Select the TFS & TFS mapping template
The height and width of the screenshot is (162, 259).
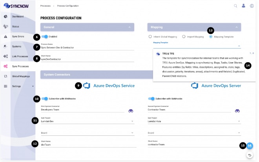(204, 65)
